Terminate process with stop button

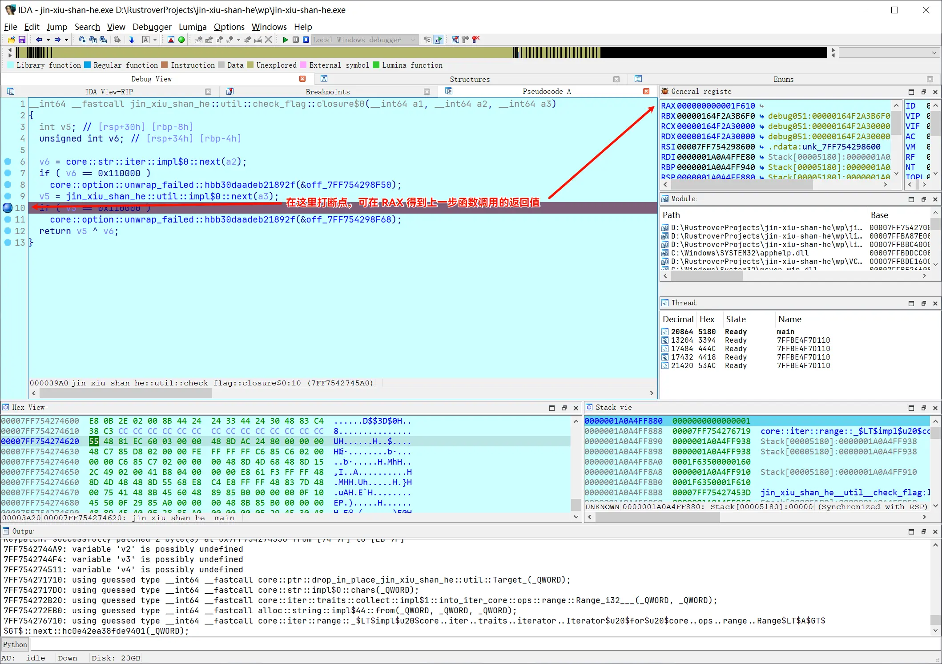pos(306,40)
